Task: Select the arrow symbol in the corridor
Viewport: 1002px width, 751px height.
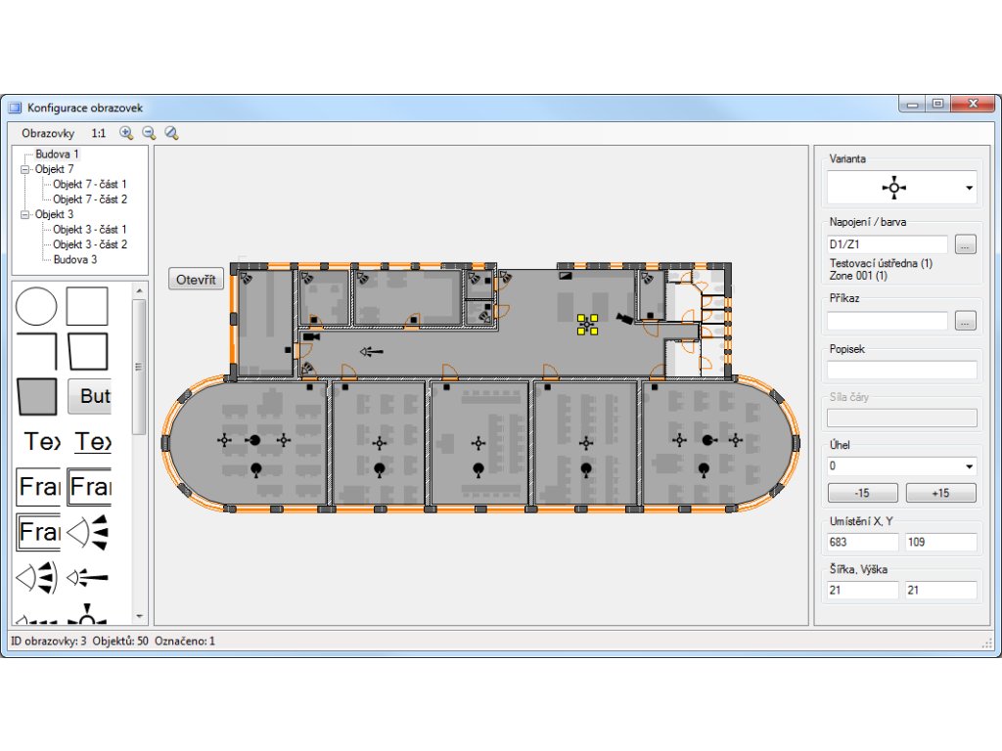Action: pyautogui.click(x=372, y=351)
